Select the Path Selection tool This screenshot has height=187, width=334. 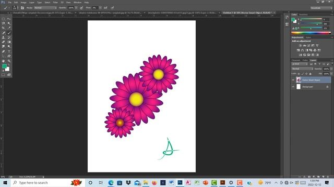pos(3,56)
